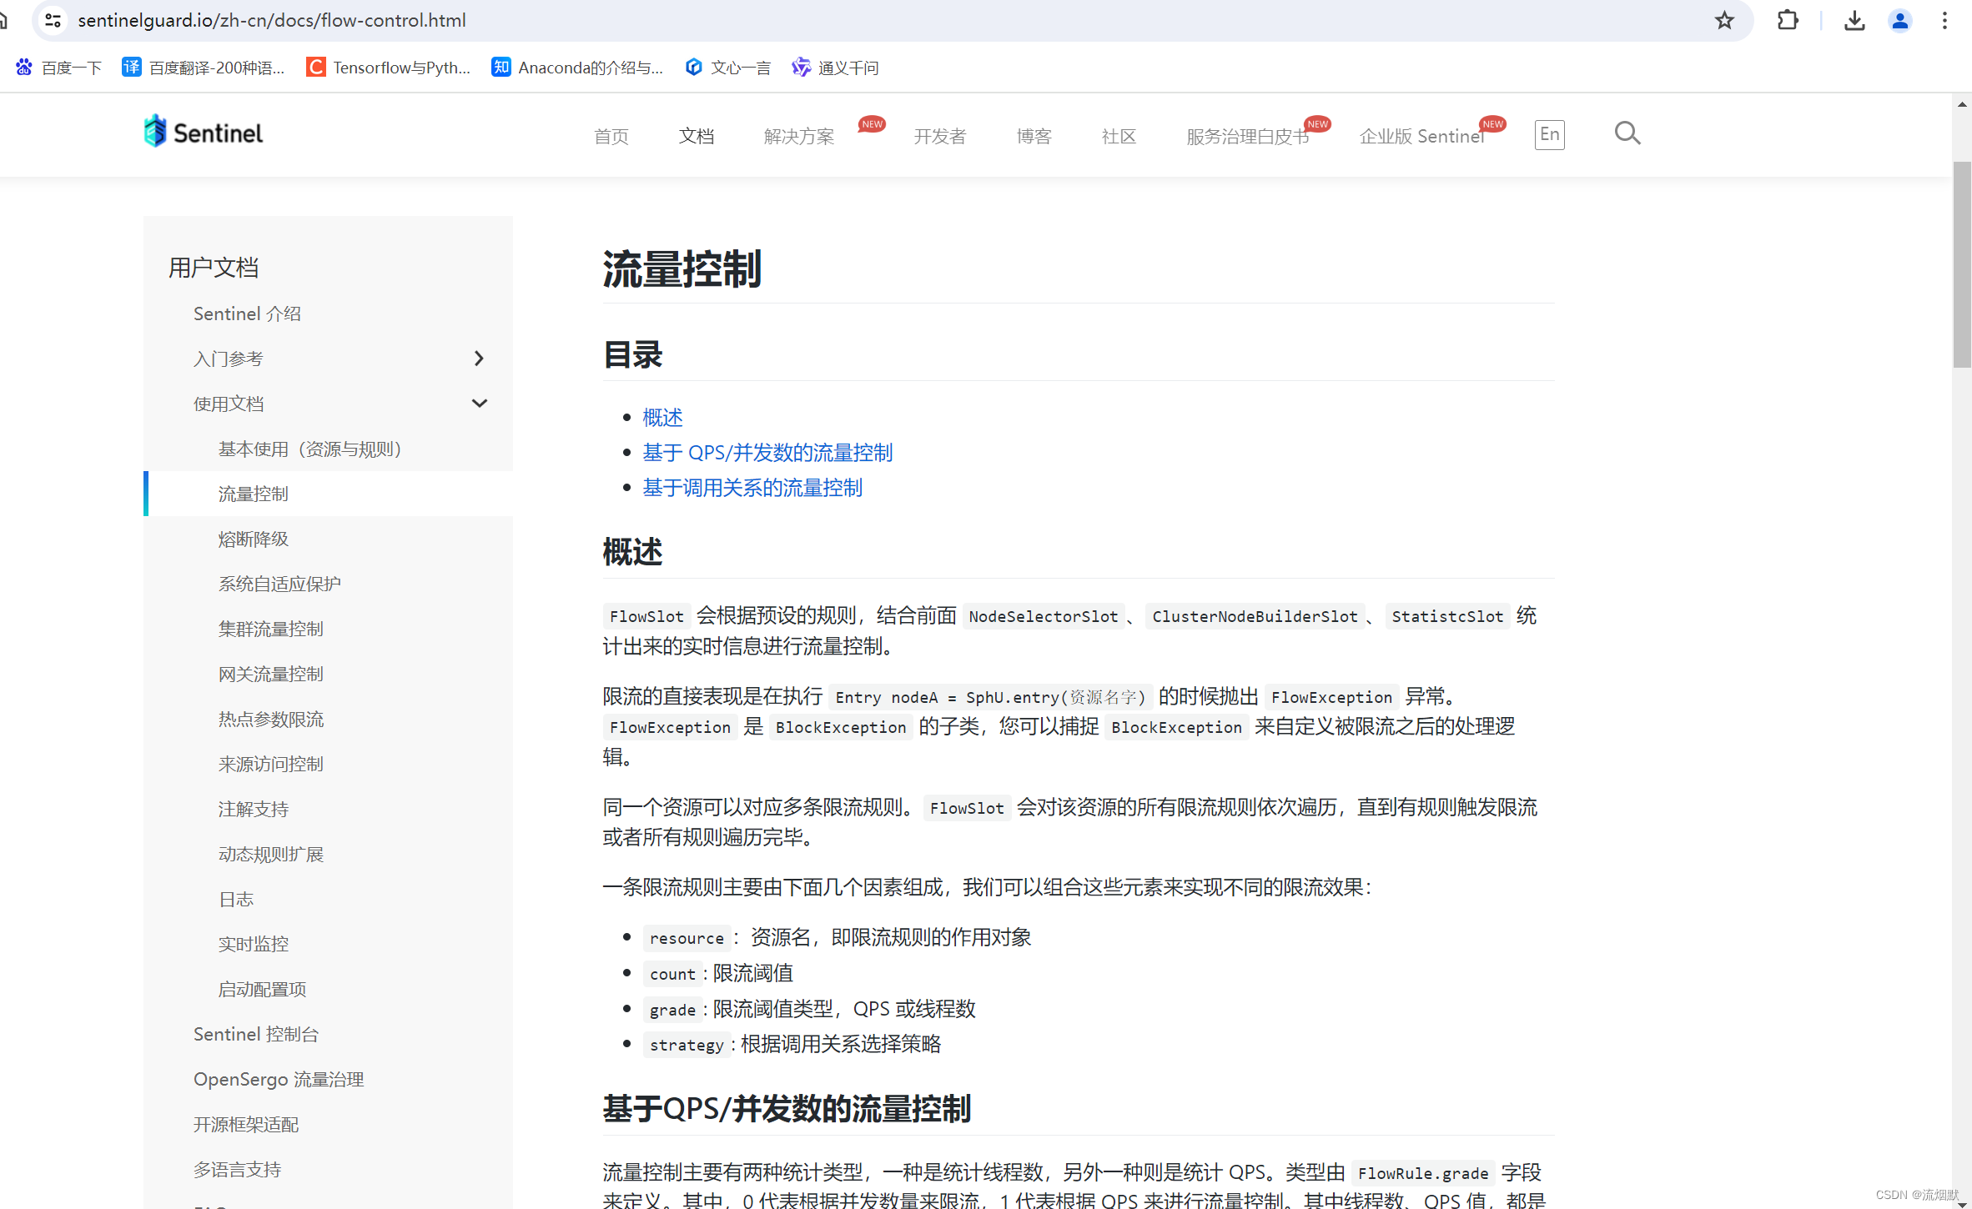The width and height of the screenshot is (1972, 1209).
Task: Click the Sentinel logo
Action: click(203, 133)
